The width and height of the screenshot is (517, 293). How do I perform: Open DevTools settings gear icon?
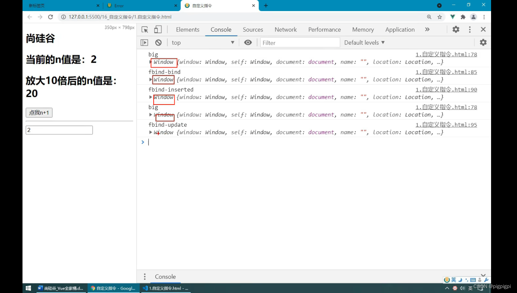456,29
